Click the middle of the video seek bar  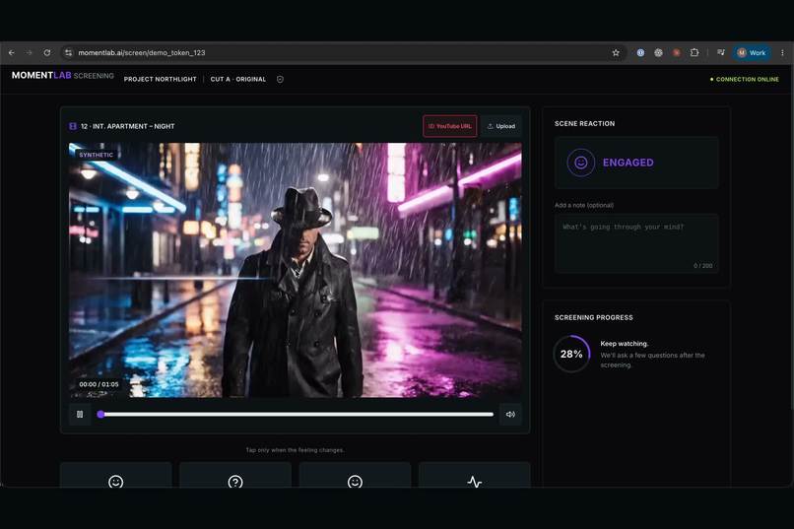(x=297, y=414)
